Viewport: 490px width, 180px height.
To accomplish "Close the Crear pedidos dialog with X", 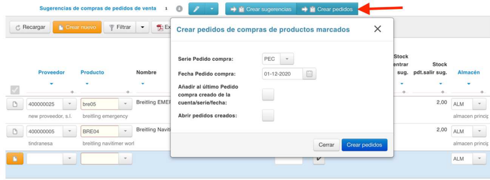I will (378, 29).
